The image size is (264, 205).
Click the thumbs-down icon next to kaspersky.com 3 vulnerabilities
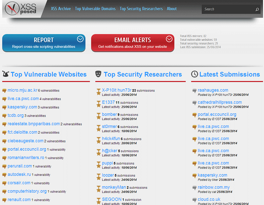click(4, 108)
